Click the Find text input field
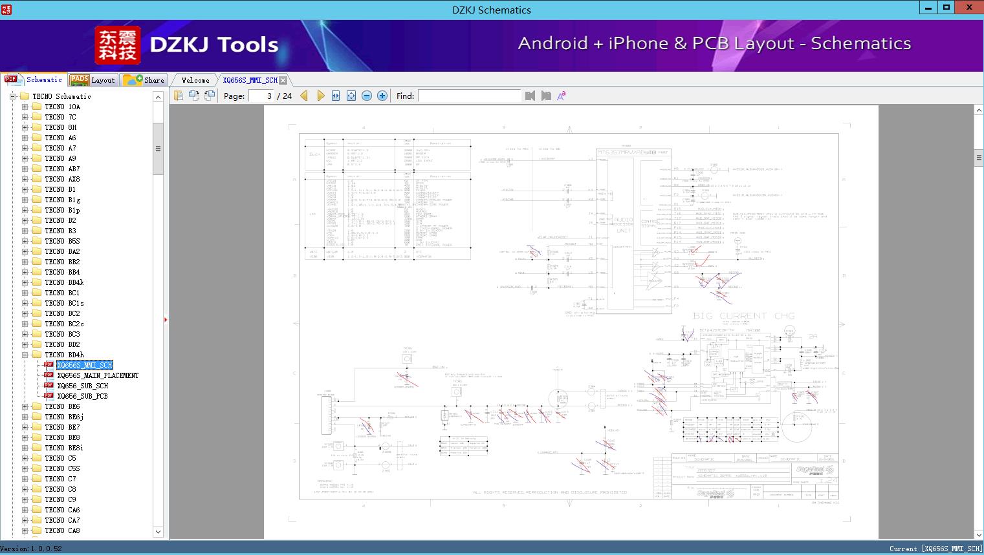The image size is (984, 555). click(469, 96)
